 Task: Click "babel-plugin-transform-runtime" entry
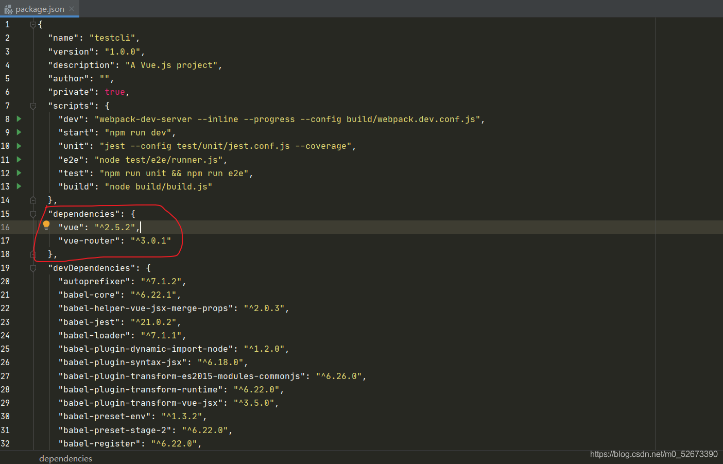[x=171, y=389]
